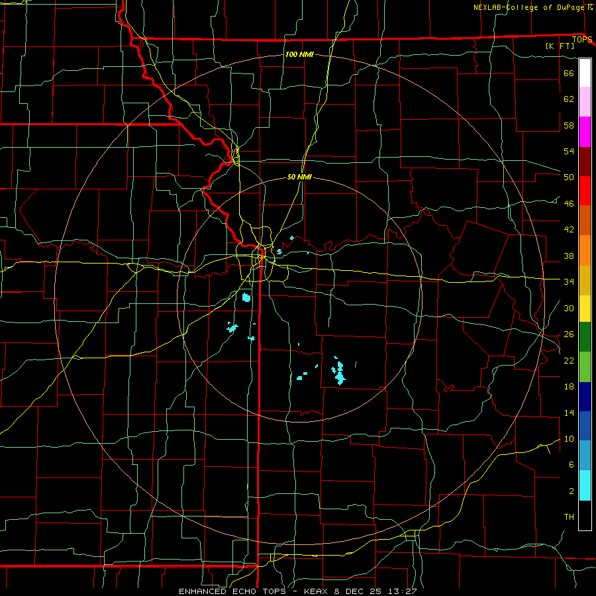Click the legend value '26'
Image resolution: width=596 pixels, height=596 pixels.
pos(569,334)
